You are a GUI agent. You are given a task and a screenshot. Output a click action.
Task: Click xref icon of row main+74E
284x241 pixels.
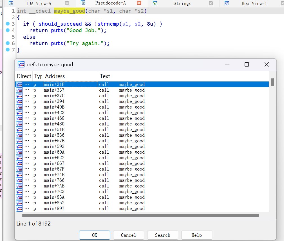[19, 175]
